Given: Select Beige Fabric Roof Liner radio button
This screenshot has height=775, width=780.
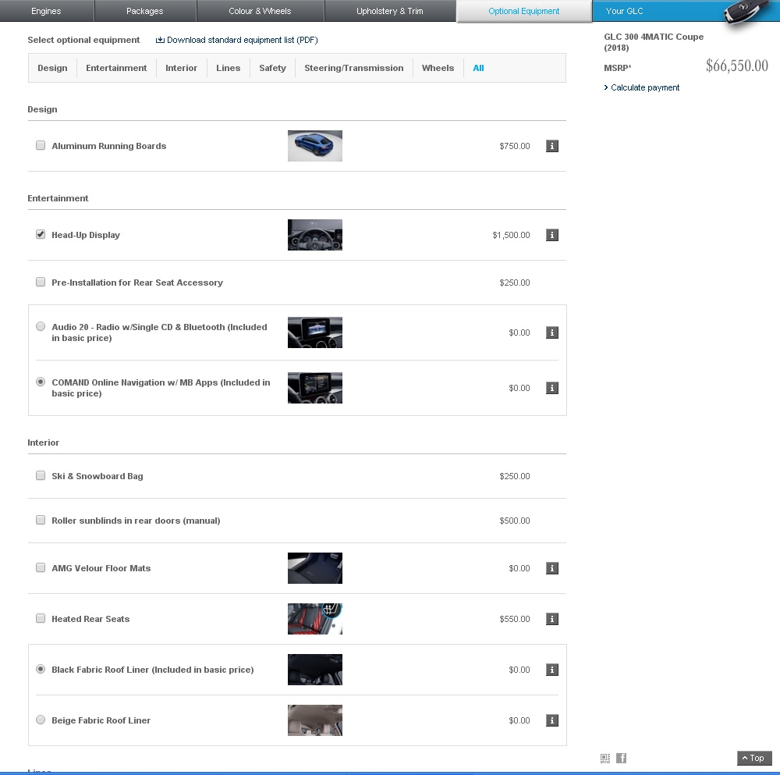Looking at the screenshot, I should click(41, 720).
